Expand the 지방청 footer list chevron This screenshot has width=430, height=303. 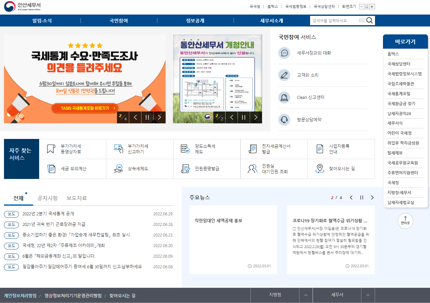click(306, 295)
